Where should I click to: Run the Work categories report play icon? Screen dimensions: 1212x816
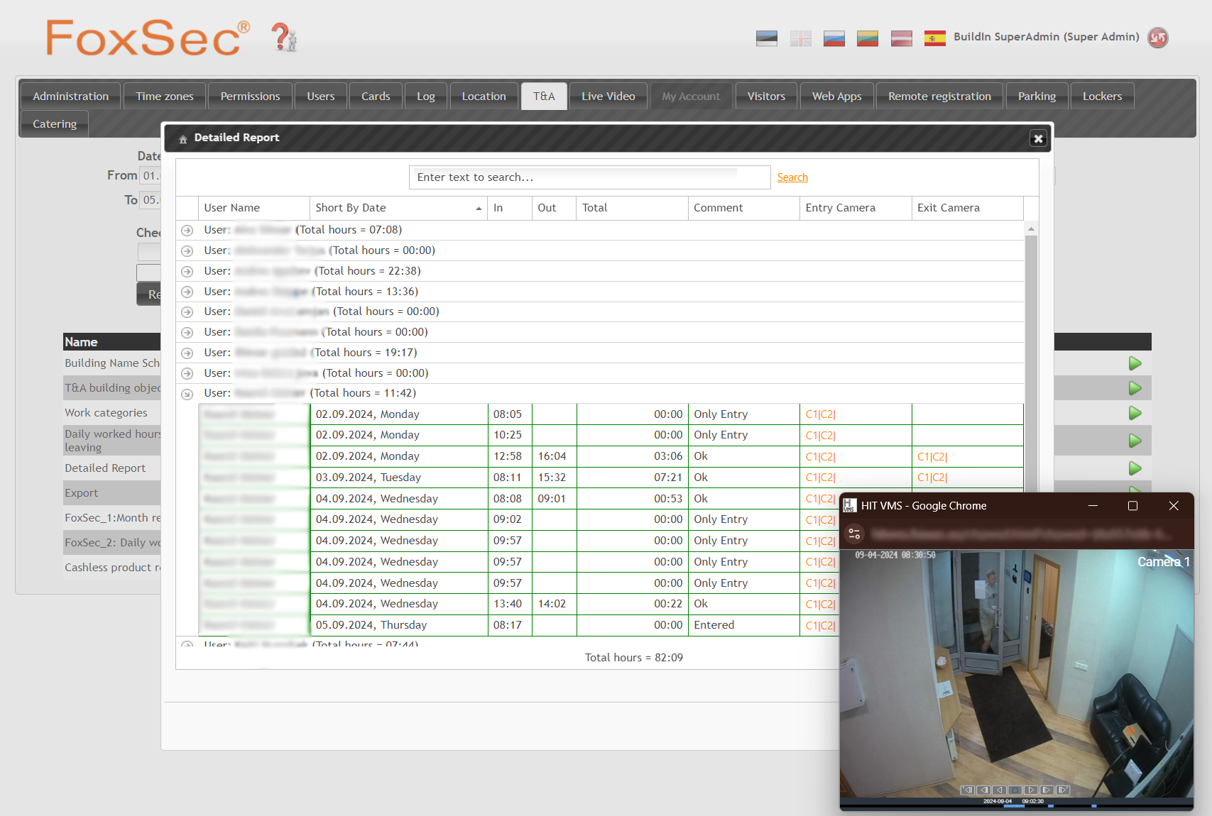tap(1134, 413)
